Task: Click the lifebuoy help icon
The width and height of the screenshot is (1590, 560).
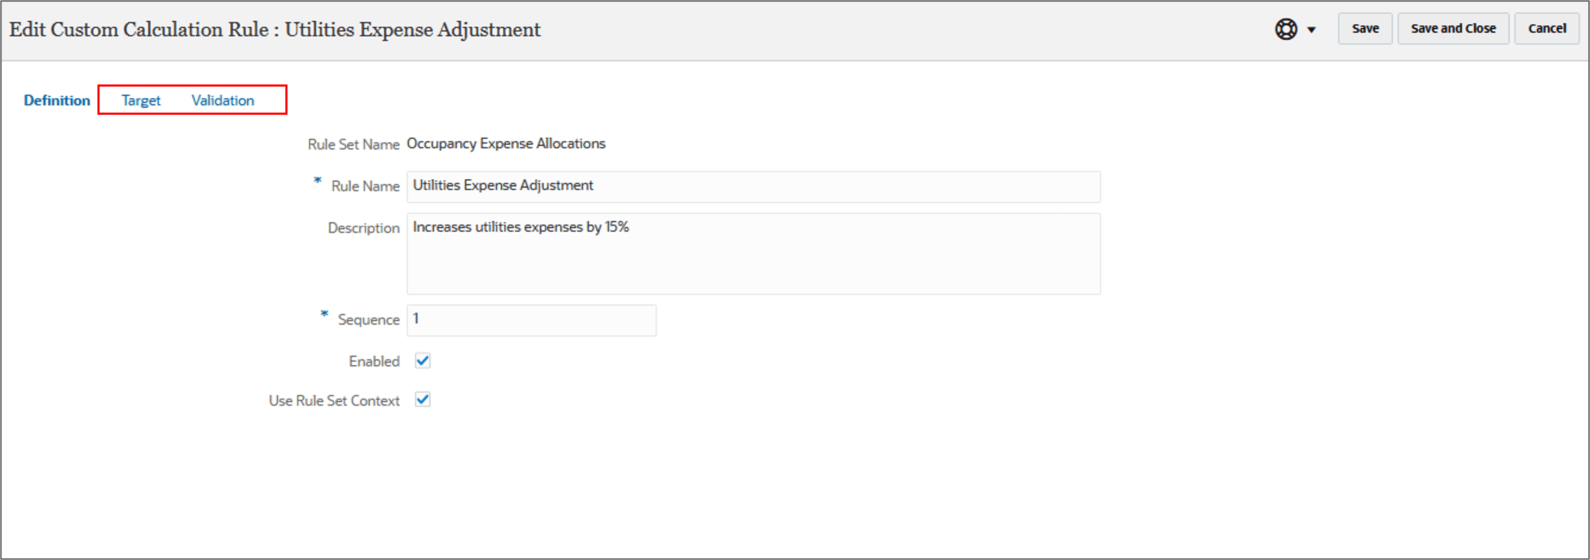Action: 1286,29
